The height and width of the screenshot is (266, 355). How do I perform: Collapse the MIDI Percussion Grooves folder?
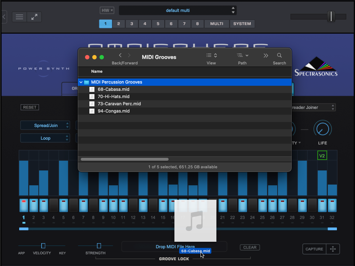click(81, 82)
